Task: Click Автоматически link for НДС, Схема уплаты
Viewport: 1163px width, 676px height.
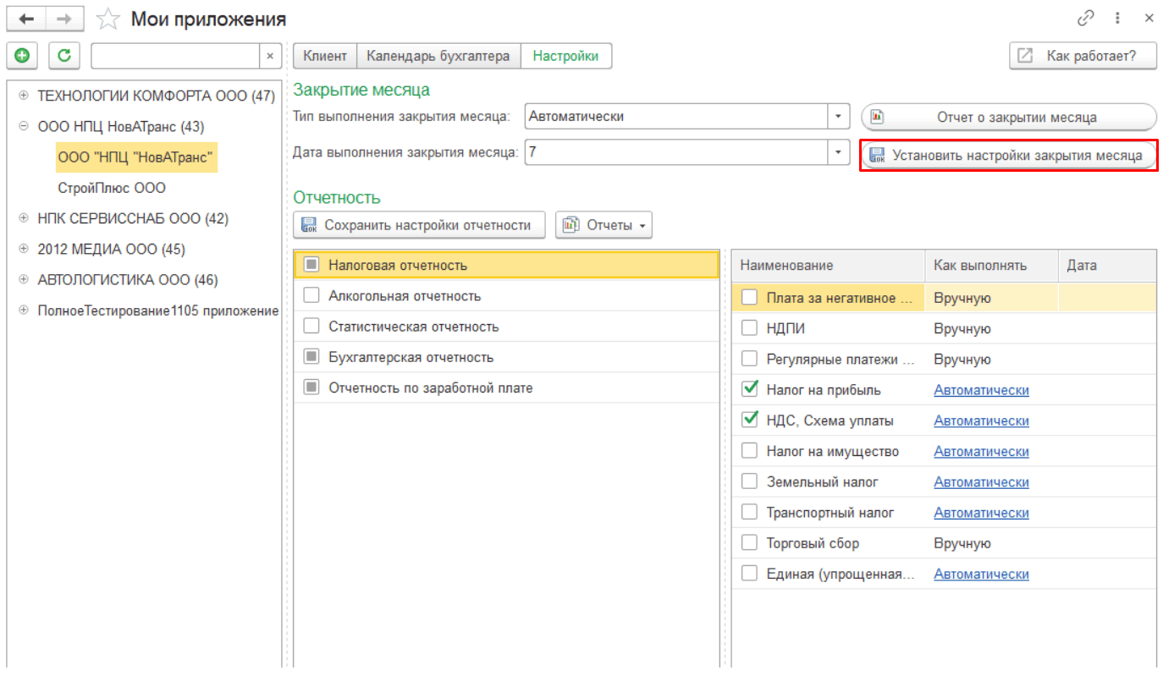Action: tap(981, 420)
